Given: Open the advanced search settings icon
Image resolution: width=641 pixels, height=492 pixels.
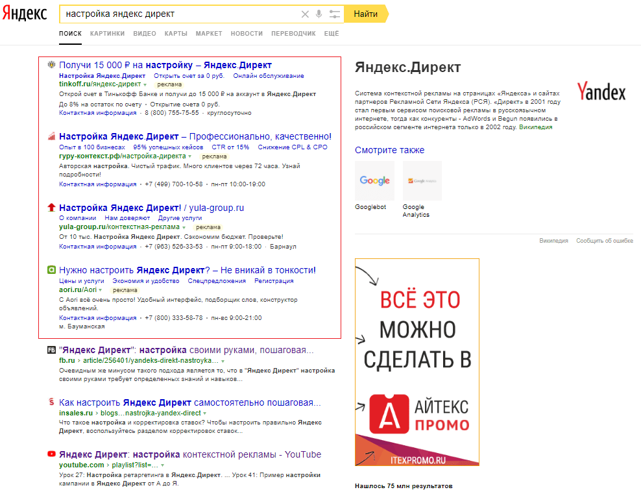Looking at the screenshot, I should click(x=334, y=14).
